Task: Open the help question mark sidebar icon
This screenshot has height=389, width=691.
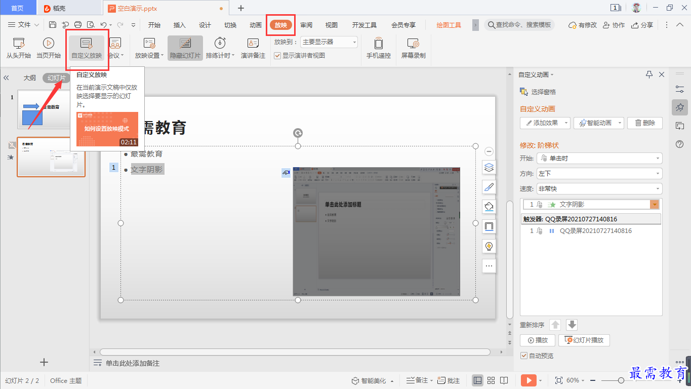Action: click(x=680, y=144)
